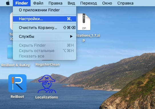Click the ReiBoot & 4uKey label
The image size is (155, 109).
point(15,65)
